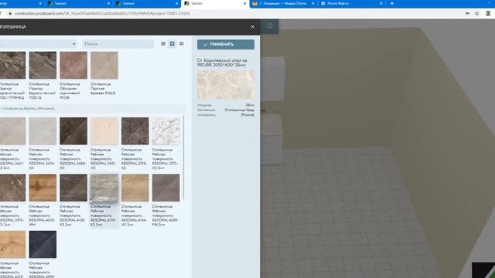Select RESOPAL 3488-XX dark countertop swatch

pos(73,131)
